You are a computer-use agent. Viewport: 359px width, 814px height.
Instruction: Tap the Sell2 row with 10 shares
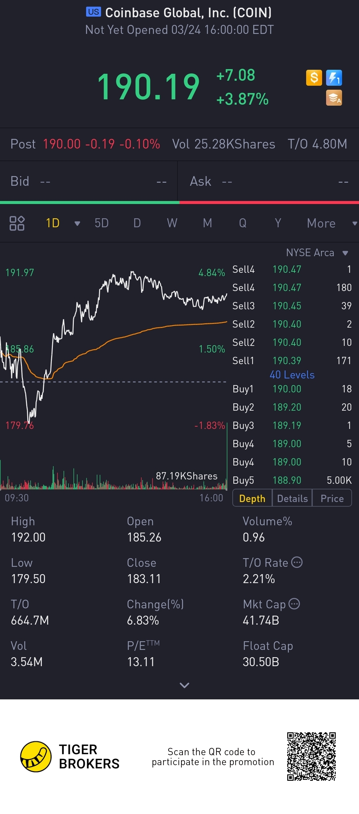[292, 342]
